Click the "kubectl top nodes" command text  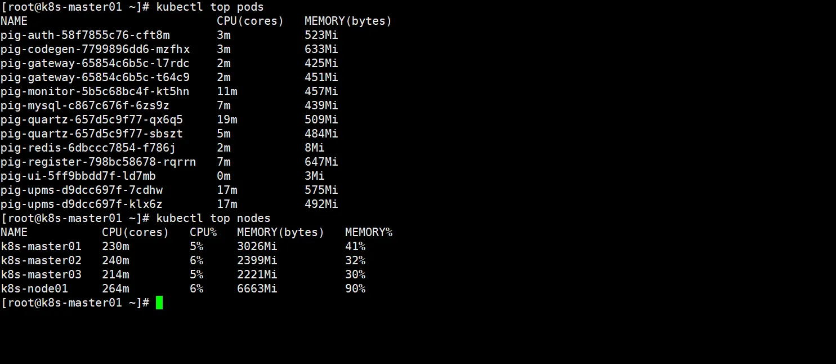(213, 219)
